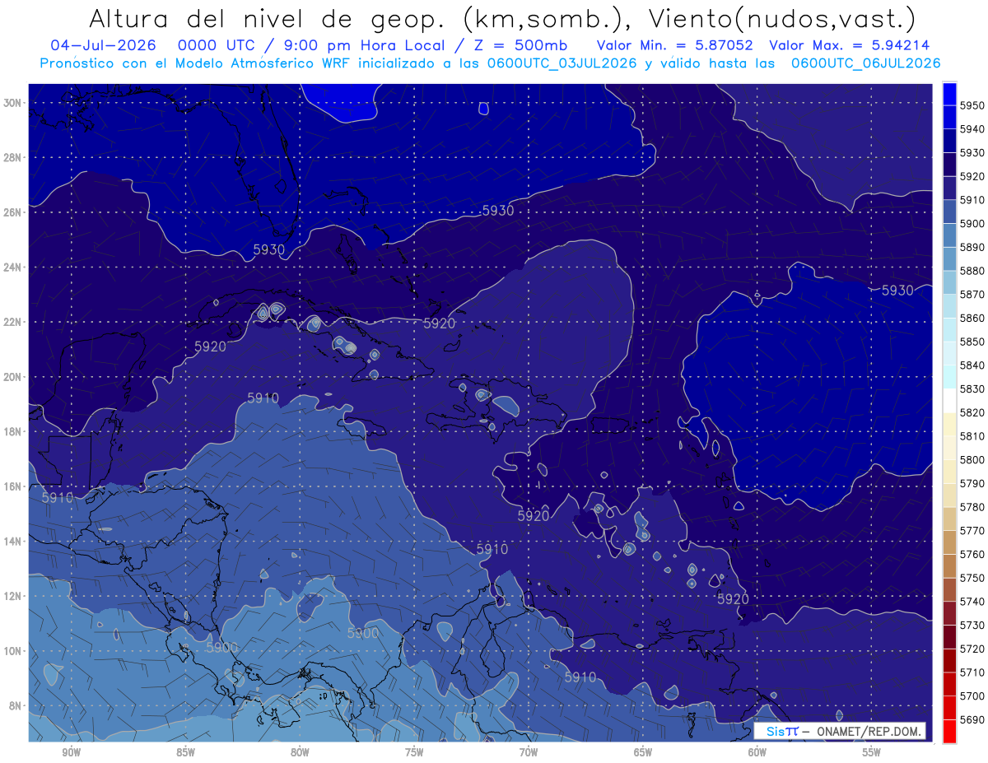Click the ONAMET/REP.DOM. credit label
Image resolution: width=988 pixels, height=763 pixels.
pos(869,731)
